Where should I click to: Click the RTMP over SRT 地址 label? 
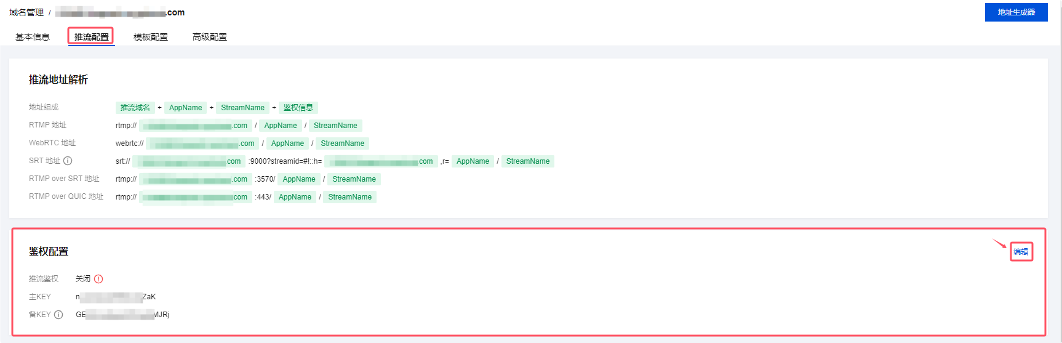point(64,179)
